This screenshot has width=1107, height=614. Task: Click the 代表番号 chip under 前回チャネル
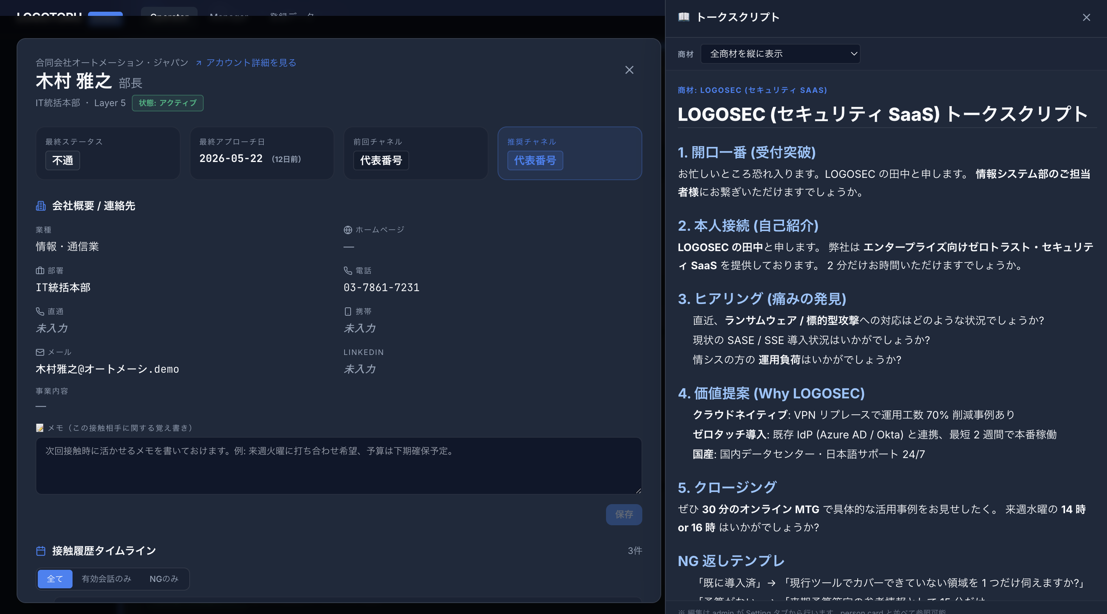point(381,160)
